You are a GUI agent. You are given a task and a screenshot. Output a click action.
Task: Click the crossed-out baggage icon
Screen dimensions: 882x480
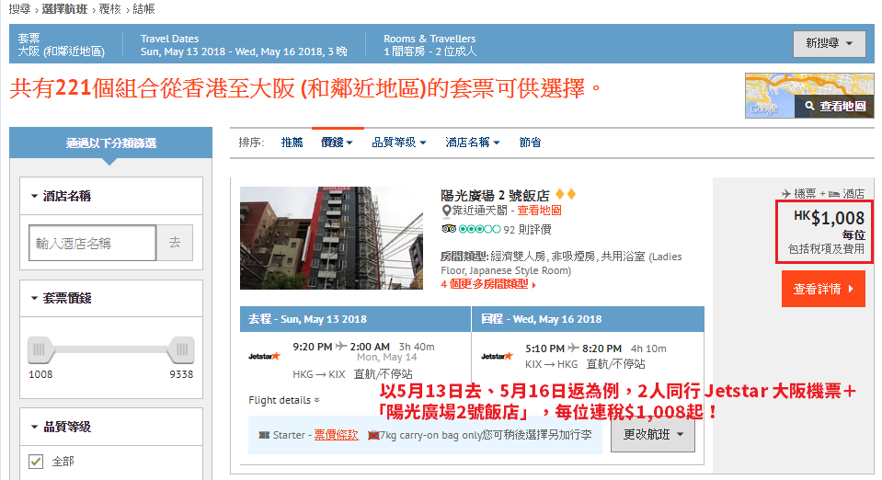(x=372, y=436)
